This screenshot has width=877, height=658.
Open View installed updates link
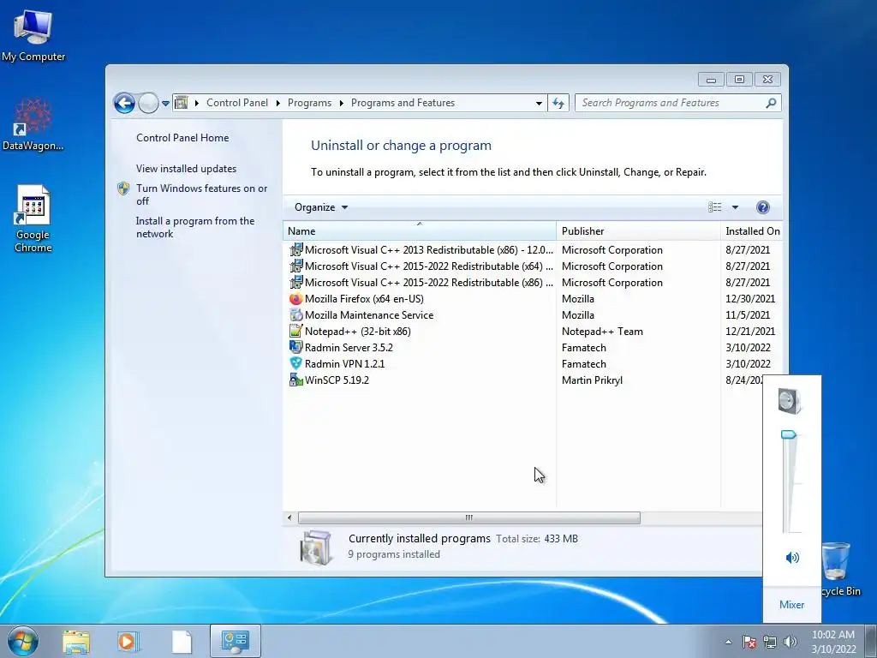186,169
